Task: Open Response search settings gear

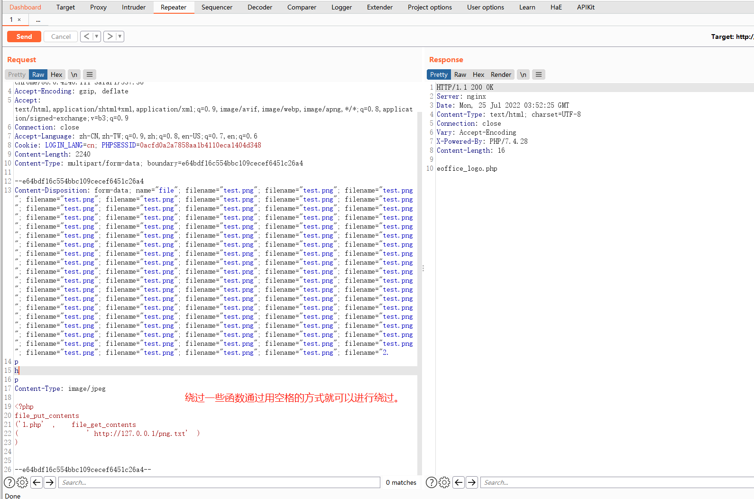Action: (444, 482)
